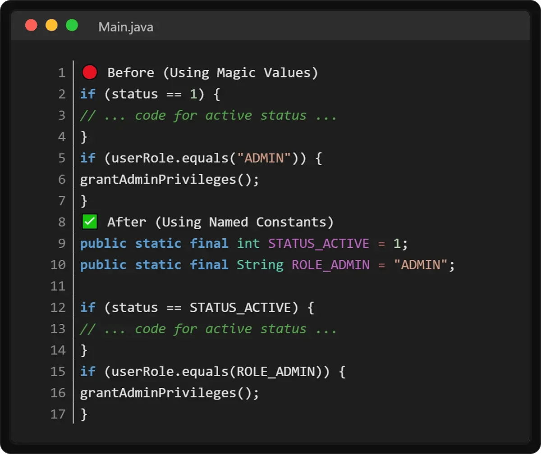Click the comment on line 3
Screen dimensions: 541x454
point(208,115)
